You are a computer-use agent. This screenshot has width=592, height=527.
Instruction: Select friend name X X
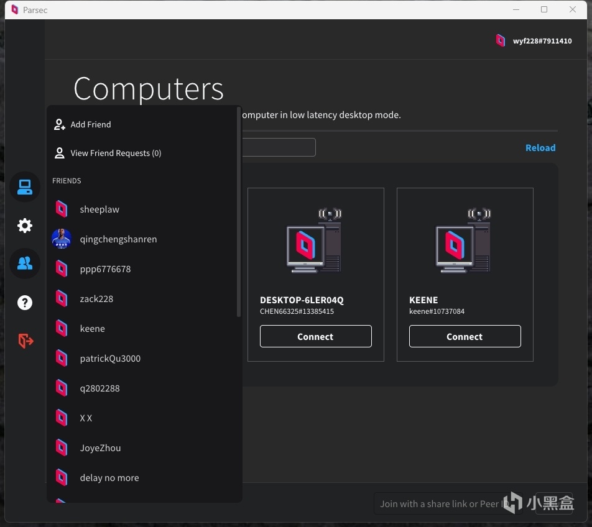(x=86, y=418)
